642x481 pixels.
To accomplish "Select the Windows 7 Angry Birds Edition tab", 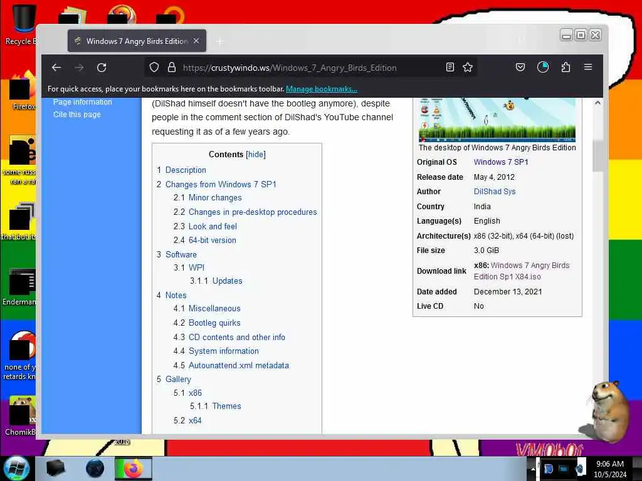I will 137,41.
